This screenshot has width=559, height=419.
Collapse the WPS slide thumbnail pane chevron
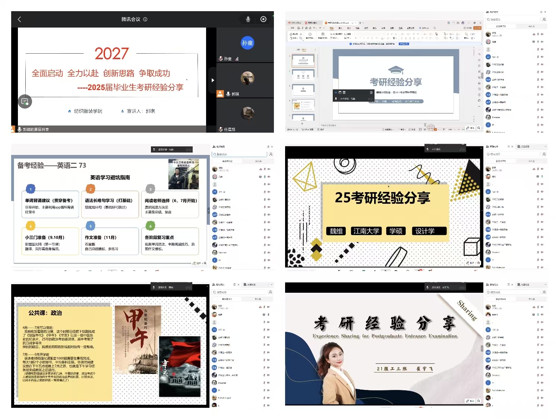(x=315, y=50)
